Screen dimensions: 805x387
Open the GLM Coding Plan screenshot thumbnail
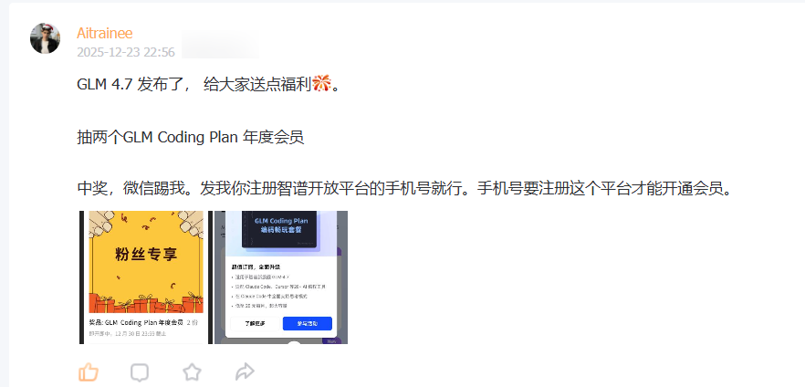tap(281, 277)
